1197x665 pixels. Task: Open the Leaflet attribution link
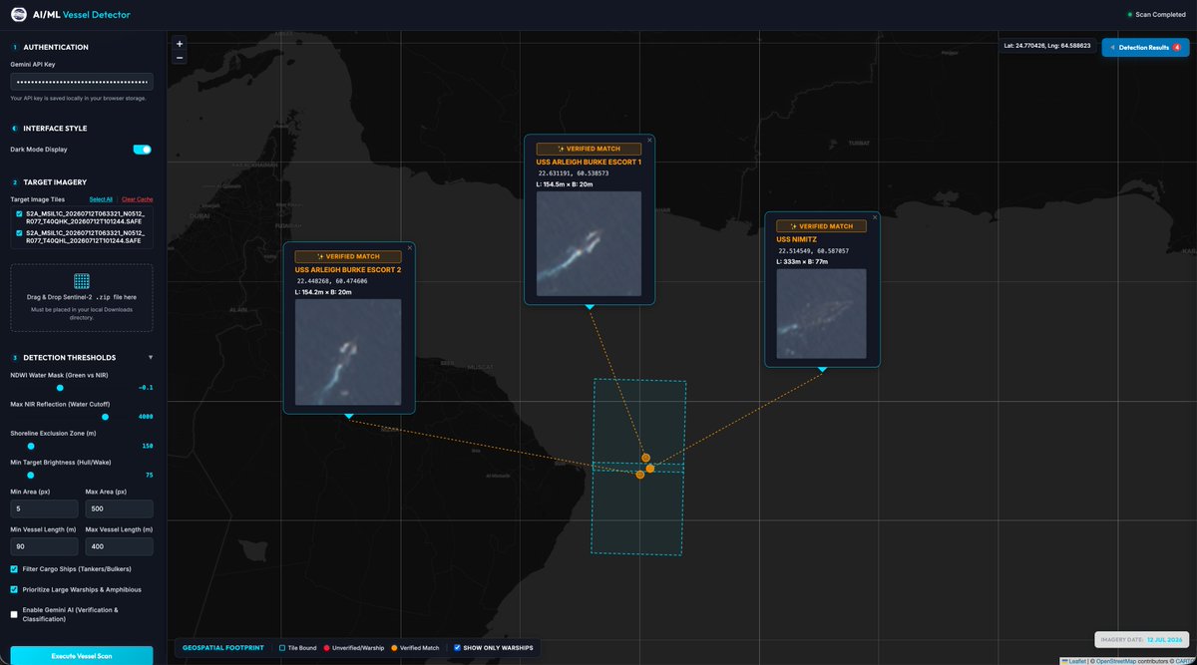point(1077,661)
